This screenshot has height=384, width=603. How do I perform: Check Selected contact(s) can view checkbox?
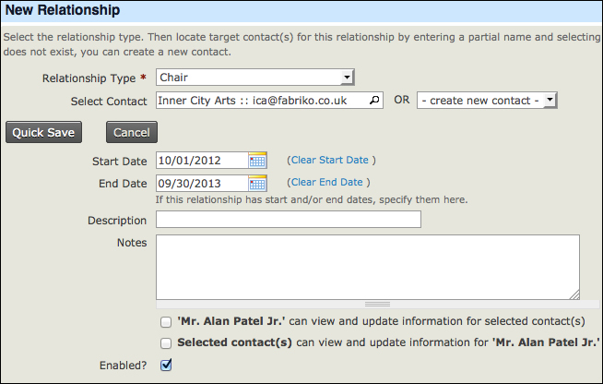point(166,343)
